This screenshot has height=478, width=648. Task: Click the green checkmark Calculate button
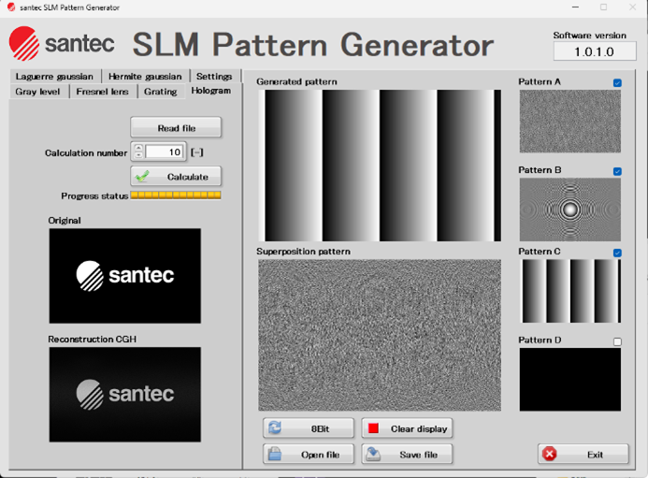point(176,176)
